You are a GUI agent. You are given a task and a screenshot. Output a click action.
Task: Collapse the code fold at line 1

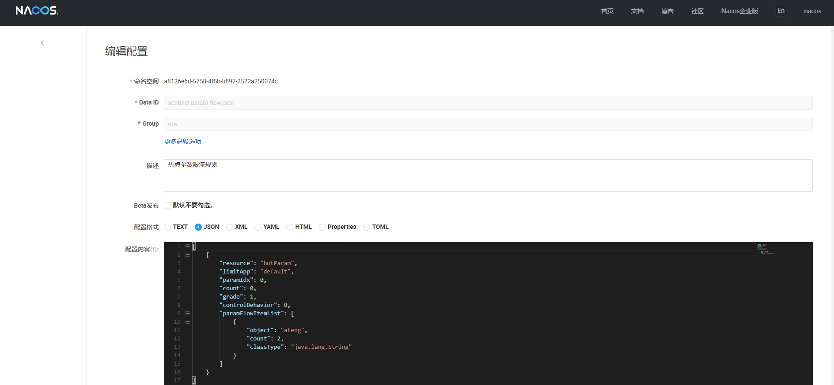(187, 247)
